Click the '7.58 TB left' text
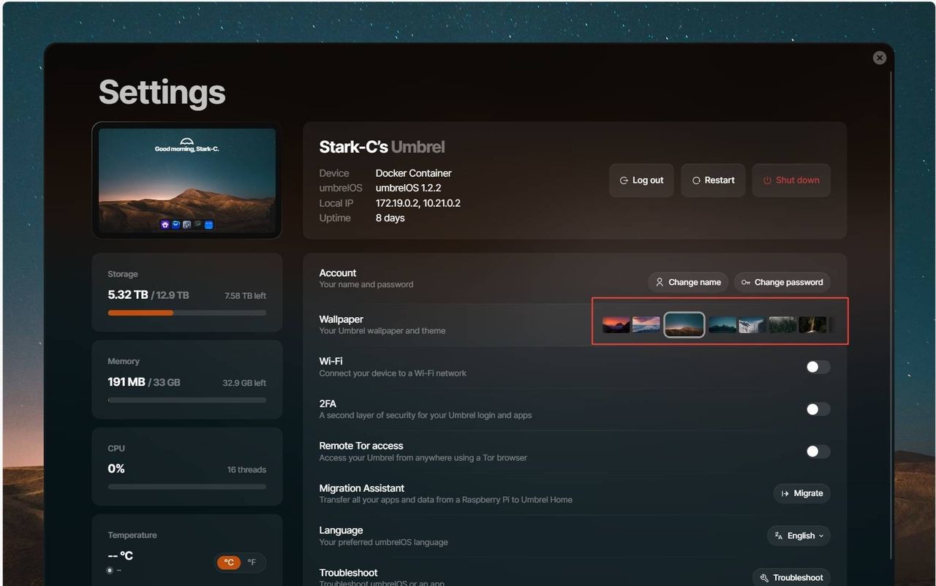 (x=245, y=296)
